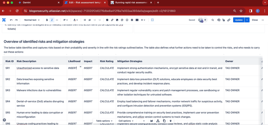Click the Confluence logo icon
The height and width of the screenshot is (125, 268).
[x=4, y=20]
